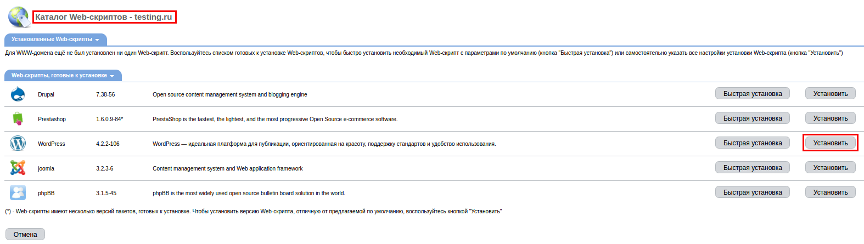Click Быстрая установка for joomla
Screen dimensions: 864x244
[752, 168]
